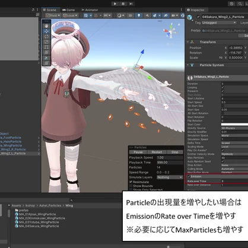
Task: Open the global Search icon
Action: (x=240, y=4)
